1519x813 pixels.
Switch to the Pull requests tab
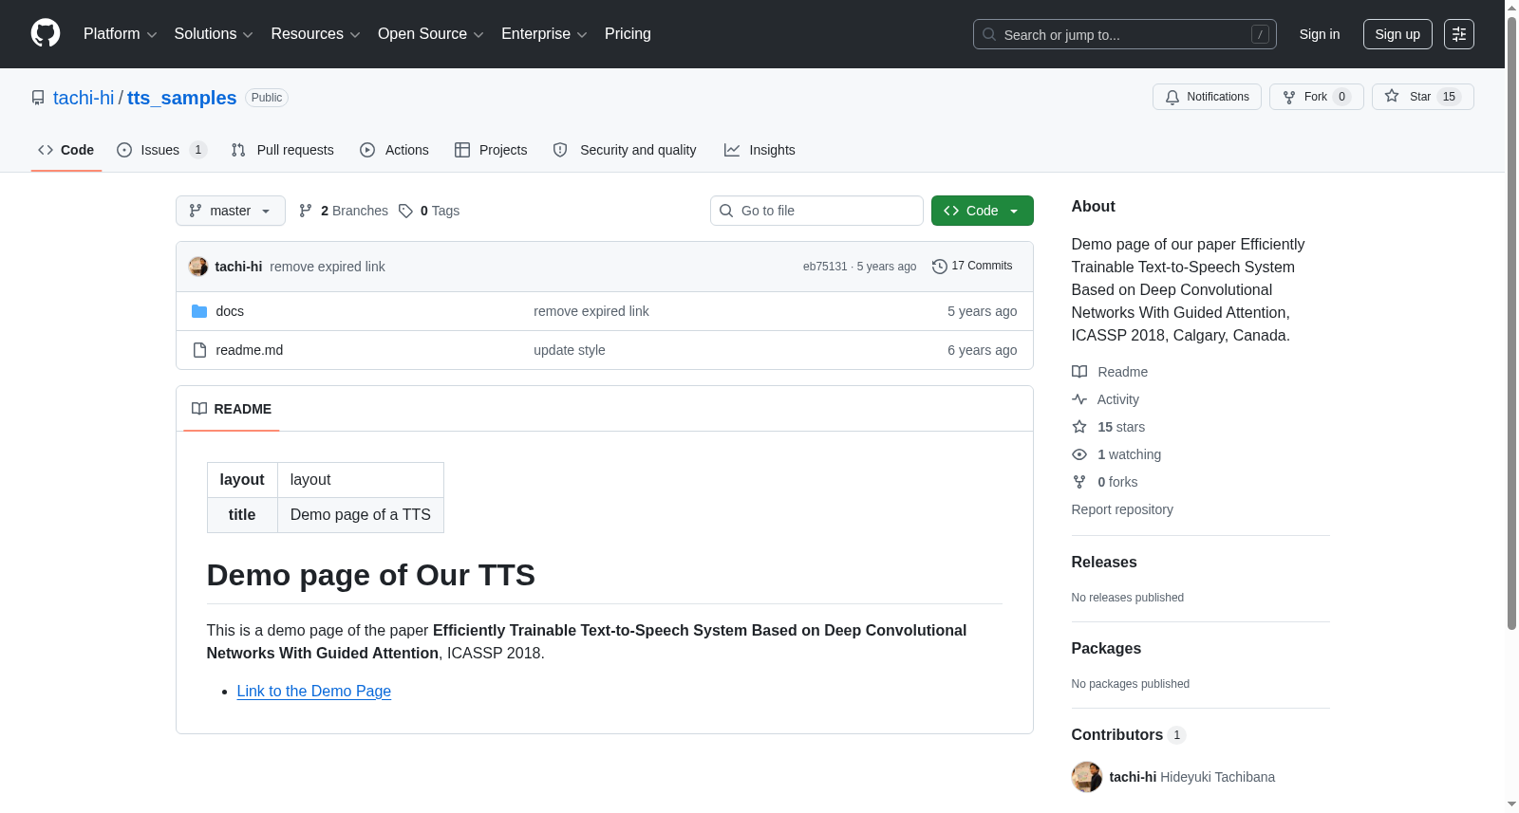coord(282,150)
